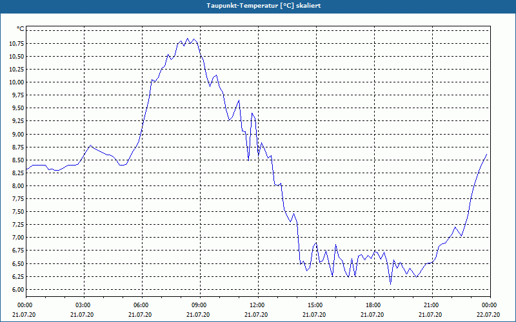
Task: Select the 21.07.20 date under 03:00
Action: (x=83, y=315)
